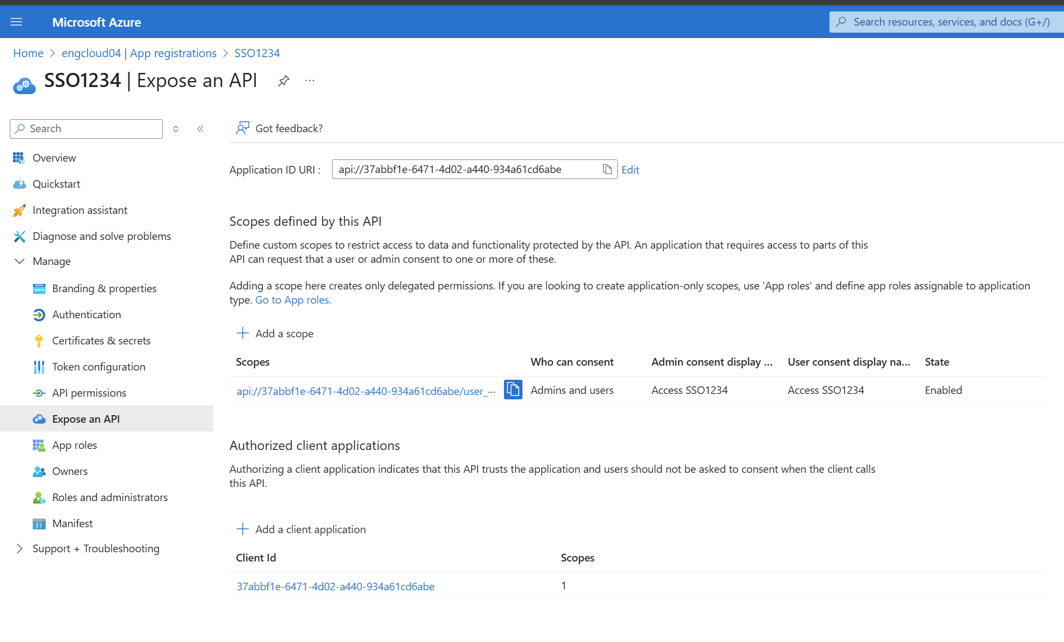This screenshot has height=642, width=1064.
Task: Open the authorized client ID link
Action: pos(335,587)
